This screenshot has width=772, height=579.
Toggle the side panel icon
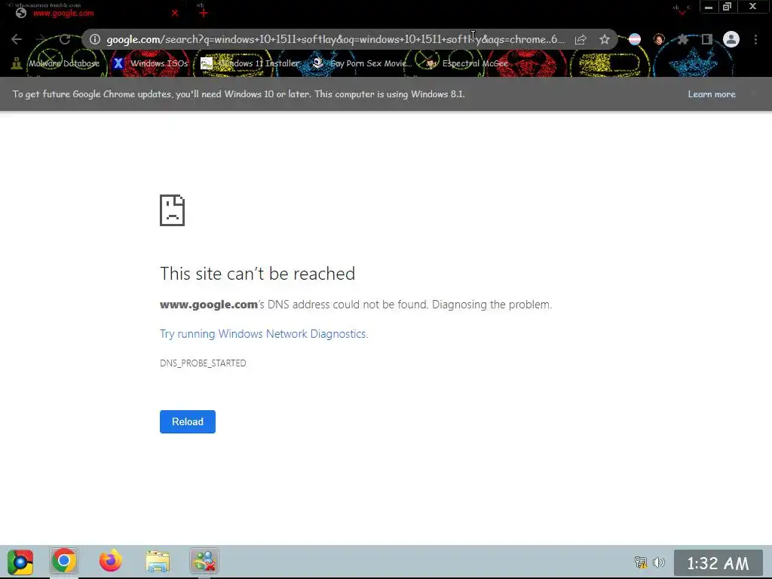[707, 39]
